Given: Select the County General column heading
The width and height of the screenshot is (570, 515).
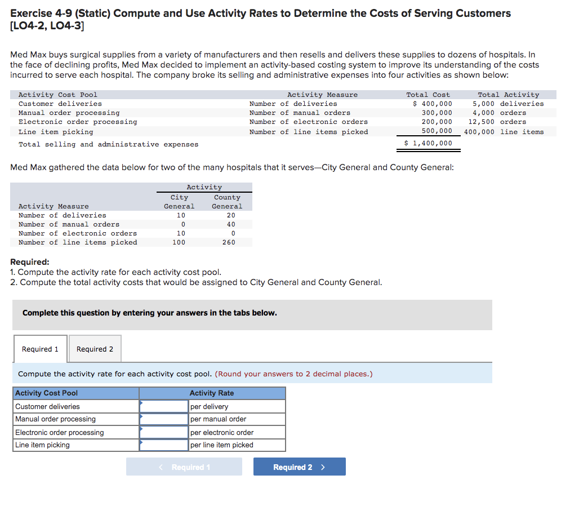Looking at the screenshot, I should [226, 201].
